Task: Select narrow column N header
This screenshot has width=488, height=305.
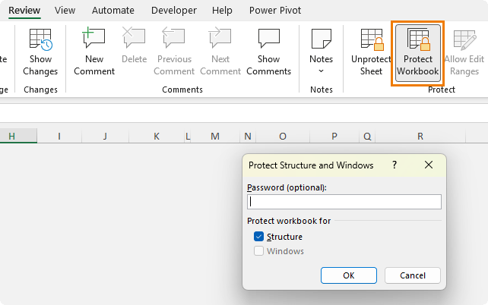Action: click(x=248, y=136)
